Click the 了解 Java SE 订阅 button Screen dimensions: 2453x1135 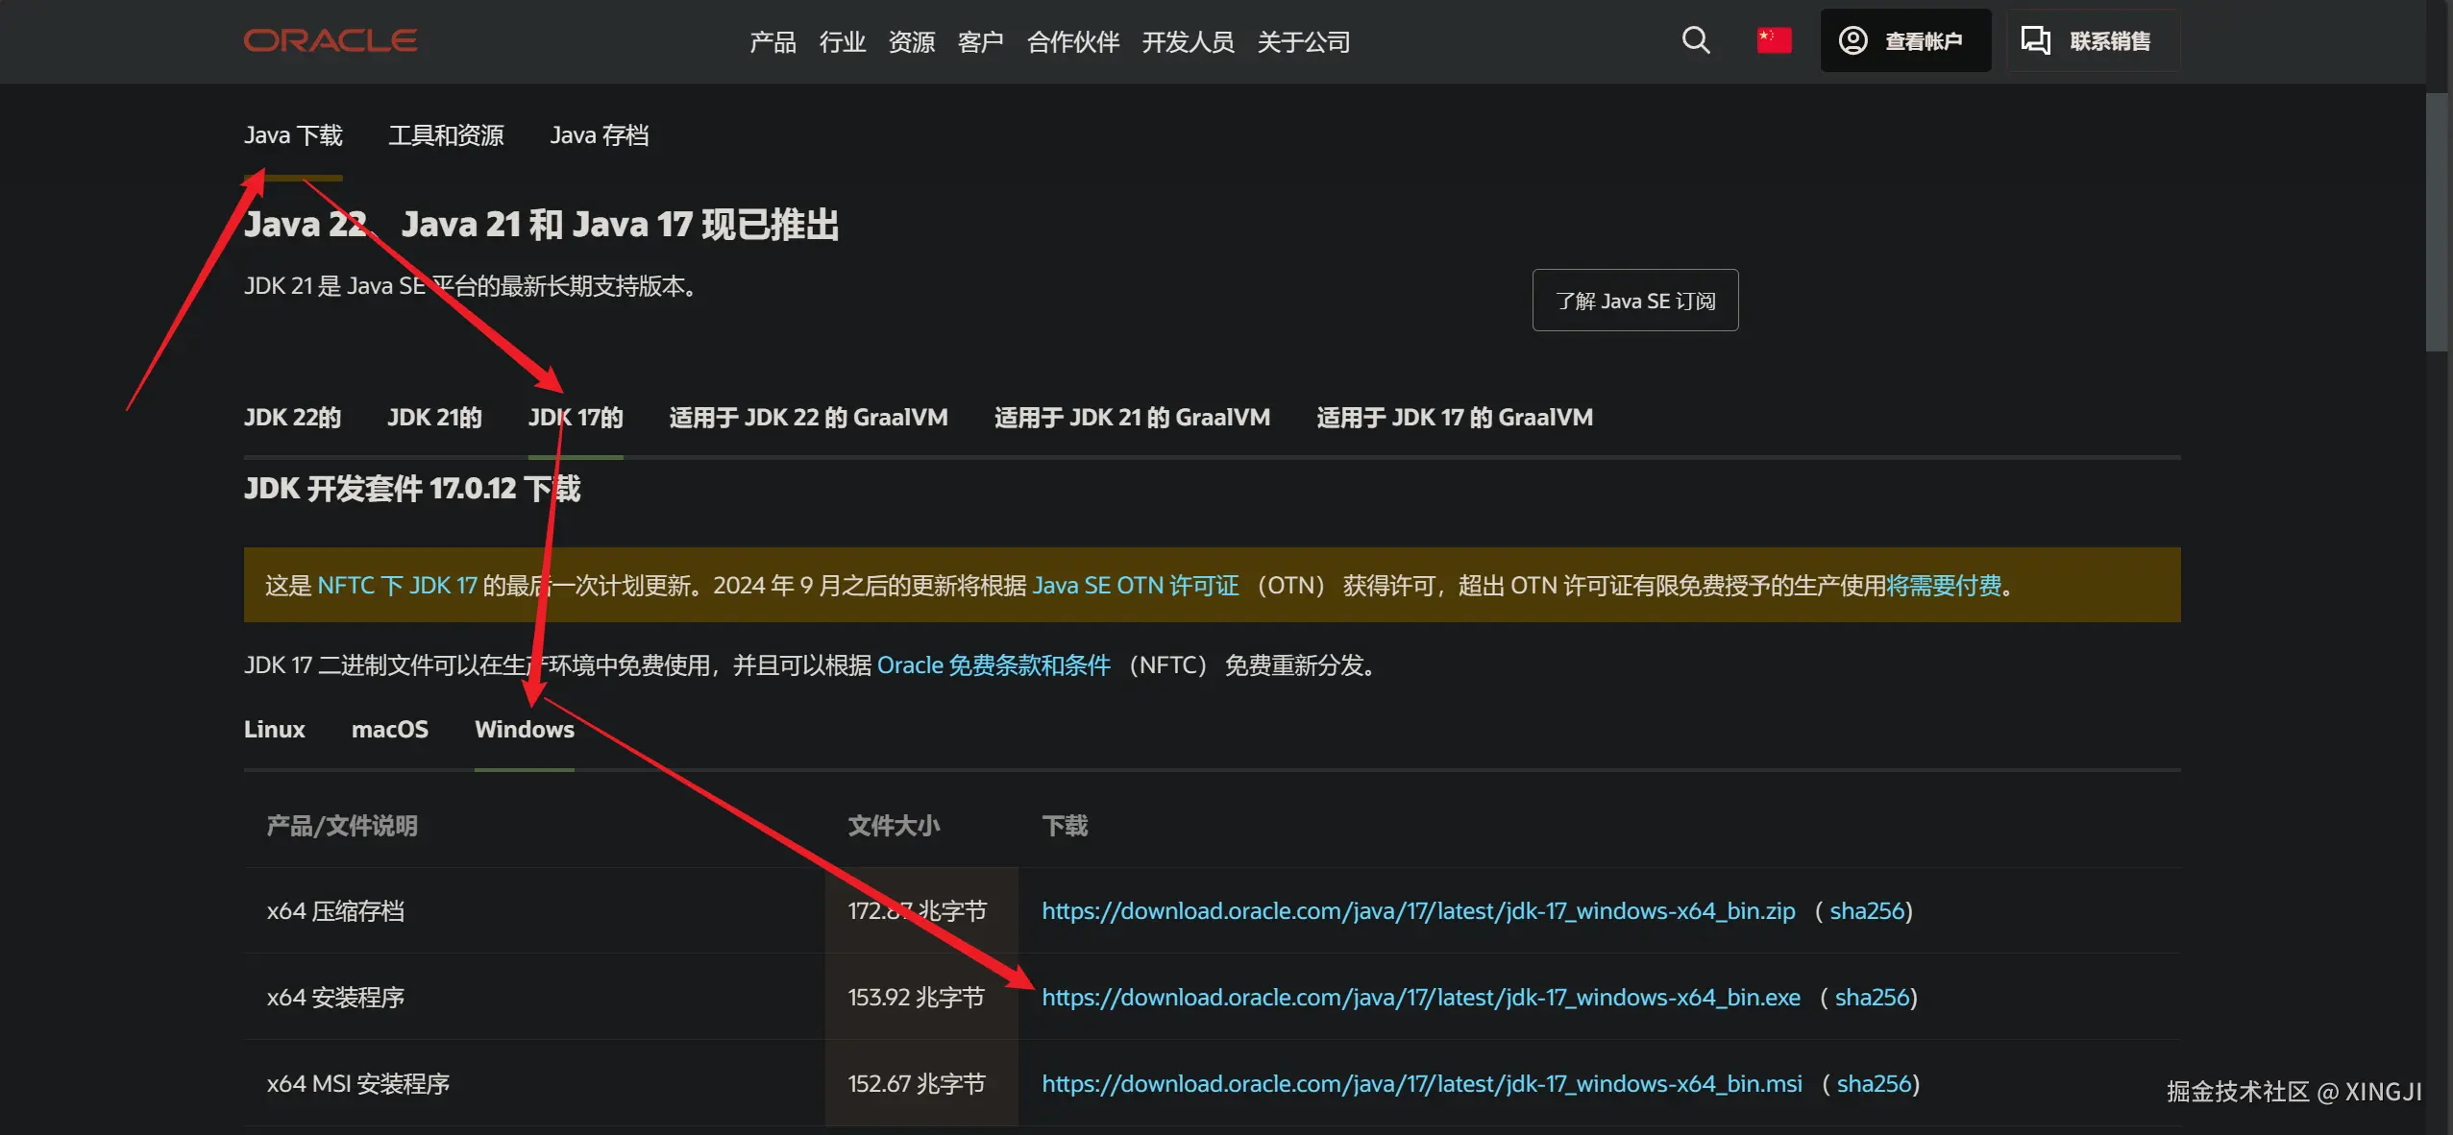[x=1633, y=300]
